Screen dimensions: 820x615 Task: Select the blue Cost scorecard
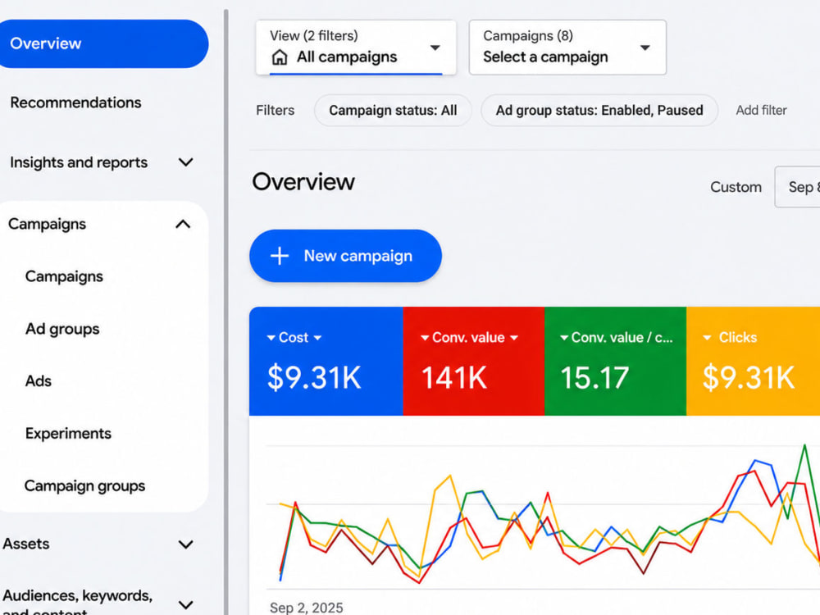click(x=326, y=362)
